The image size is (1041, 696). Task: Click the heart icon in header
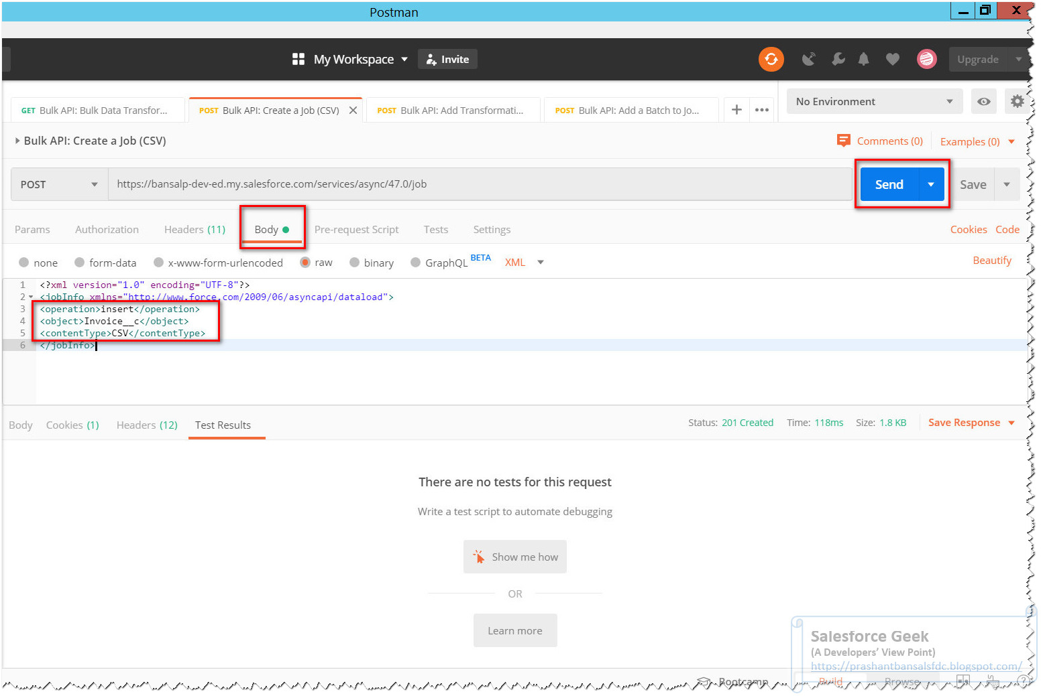pos(892,59)
